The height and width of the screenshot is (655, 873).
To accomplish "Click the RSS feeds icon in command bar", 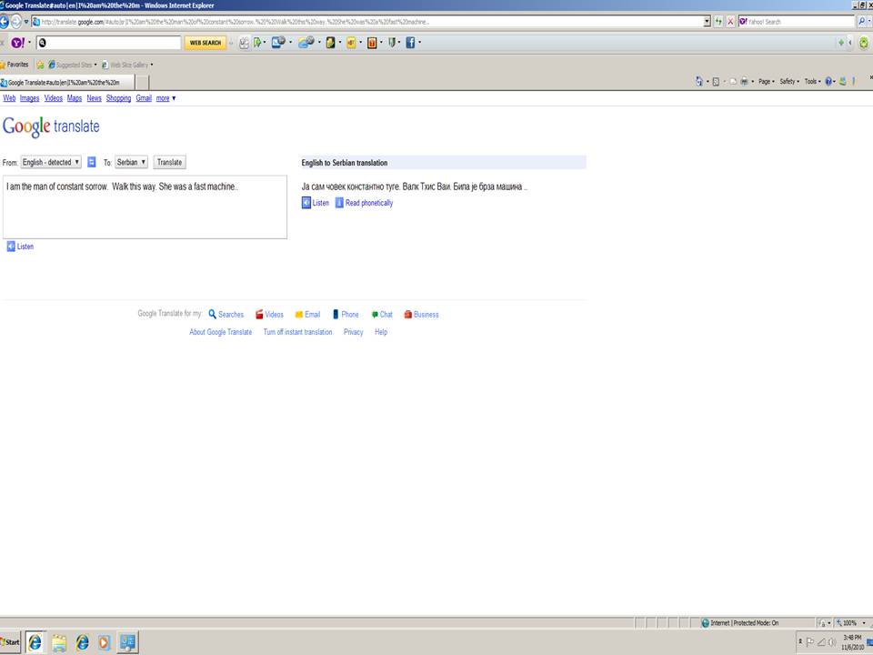I will pyautogui.click(x=716, y=81).
